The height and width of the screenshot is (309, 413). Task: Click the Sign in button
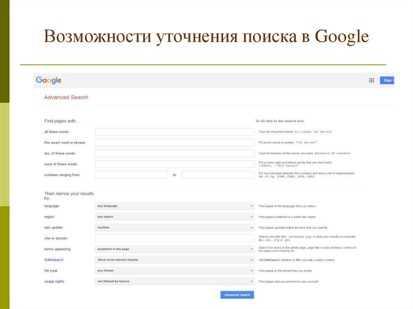pyautogui.click(x=387, y=80)
